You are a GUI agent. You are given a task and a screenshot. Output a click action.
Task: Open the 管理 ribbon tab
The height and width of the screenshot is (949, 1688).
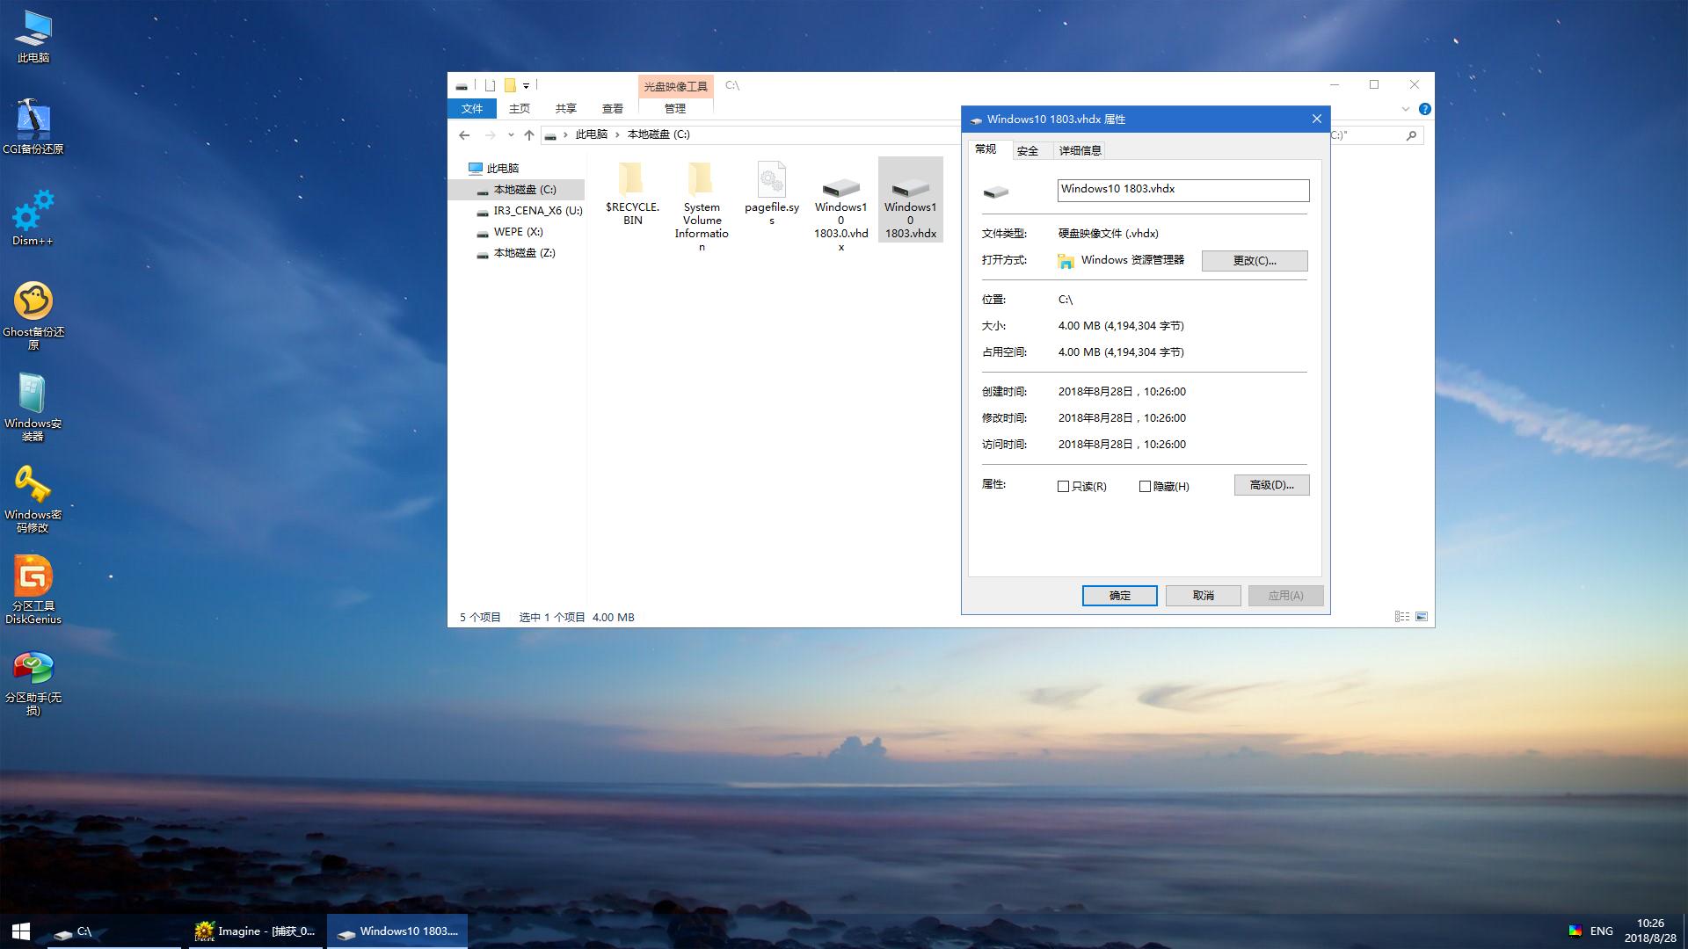tap(675, 109)
